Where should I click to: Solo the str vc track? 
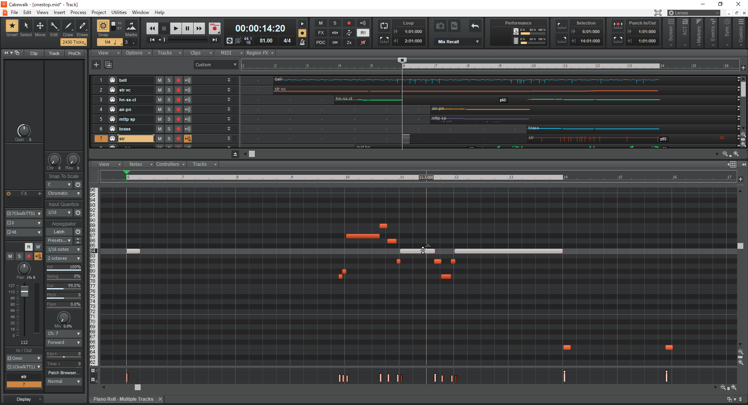(x=169, y=90)
